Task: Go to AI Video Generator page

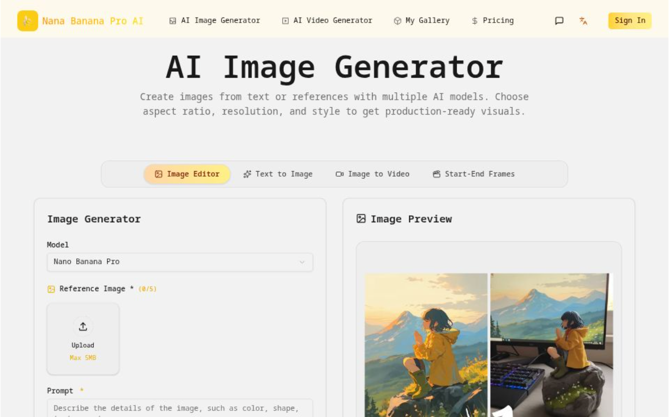Action: [327, 21]
